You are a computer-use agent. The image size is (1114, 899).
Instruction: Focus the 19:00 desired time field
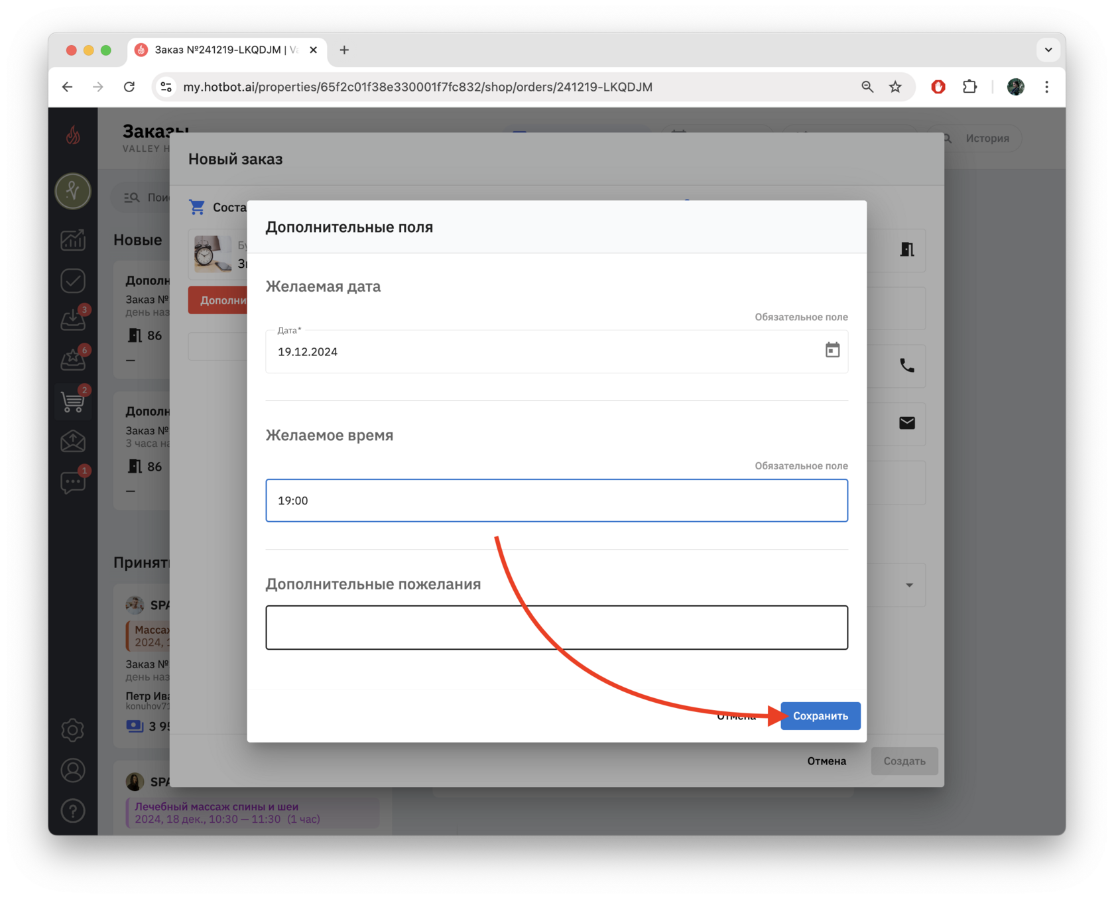[556, 501]
